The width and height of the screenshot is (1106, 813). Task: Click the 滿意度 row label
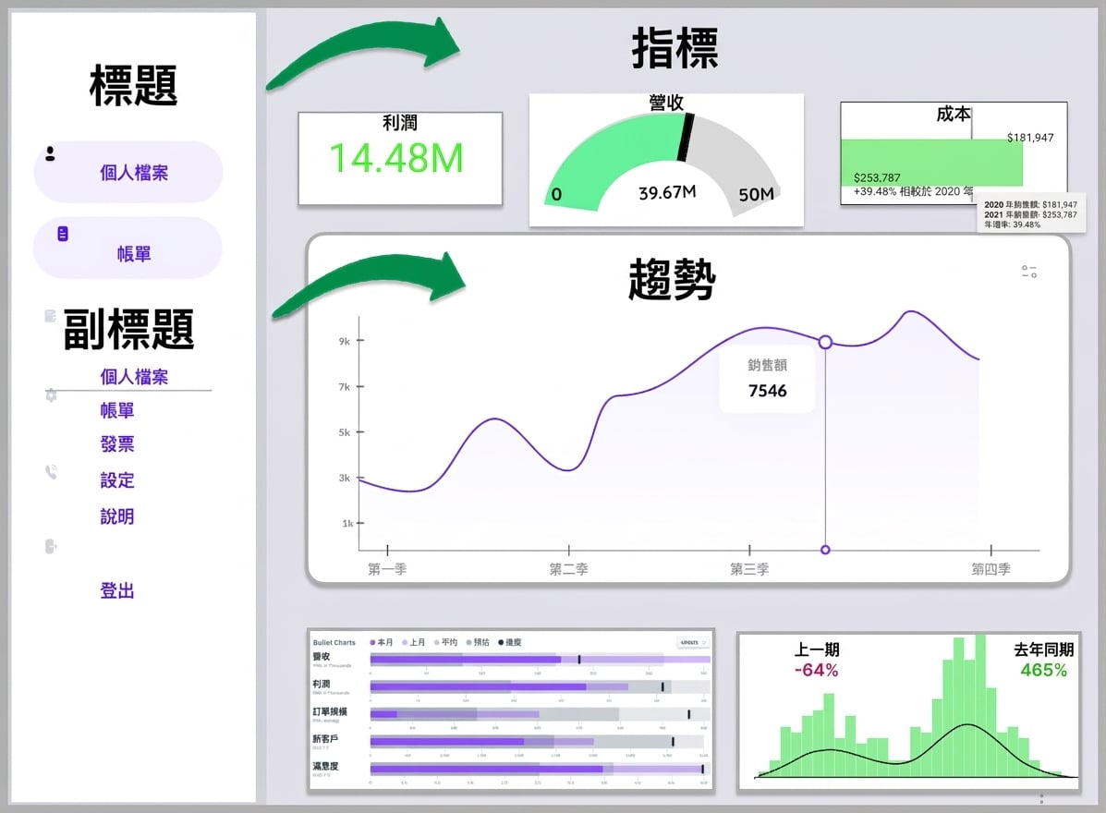[x=325, y=766]
